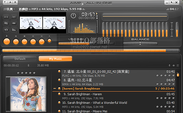Toggle the A-B repeat button
Screen dimensions: 183x113
click(x=6, y=17)
